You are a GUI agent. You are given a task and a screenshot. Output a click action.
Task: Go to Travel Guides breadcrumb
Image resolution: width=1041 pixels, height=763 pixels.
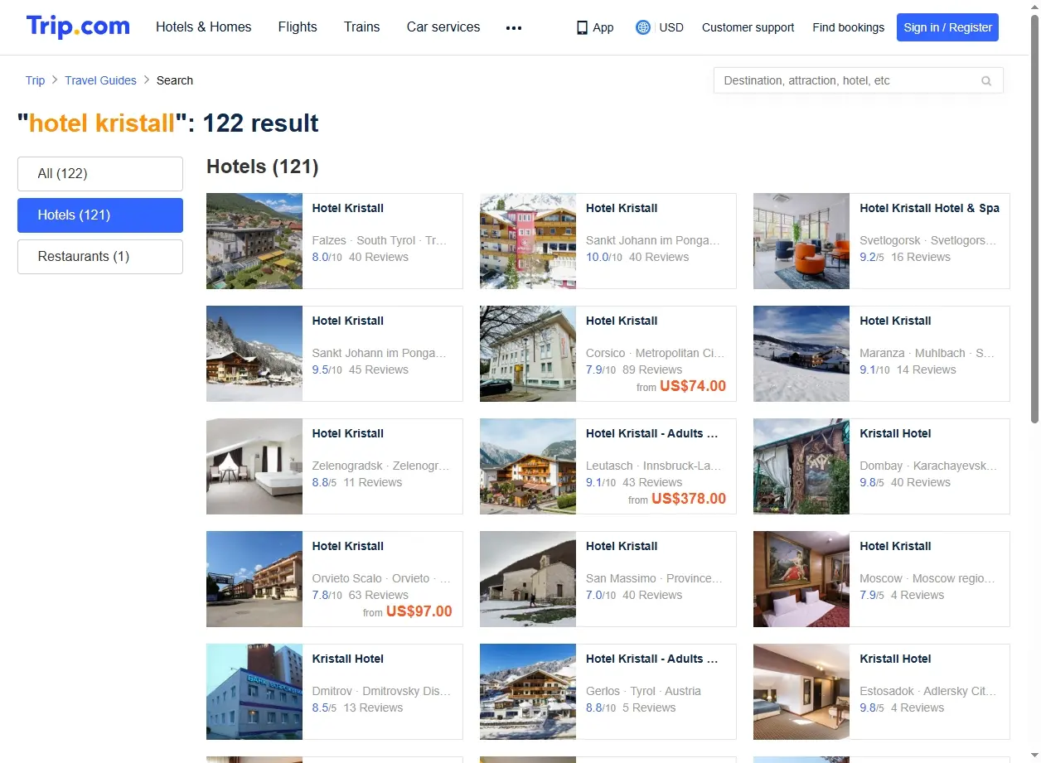pos(101,80)
